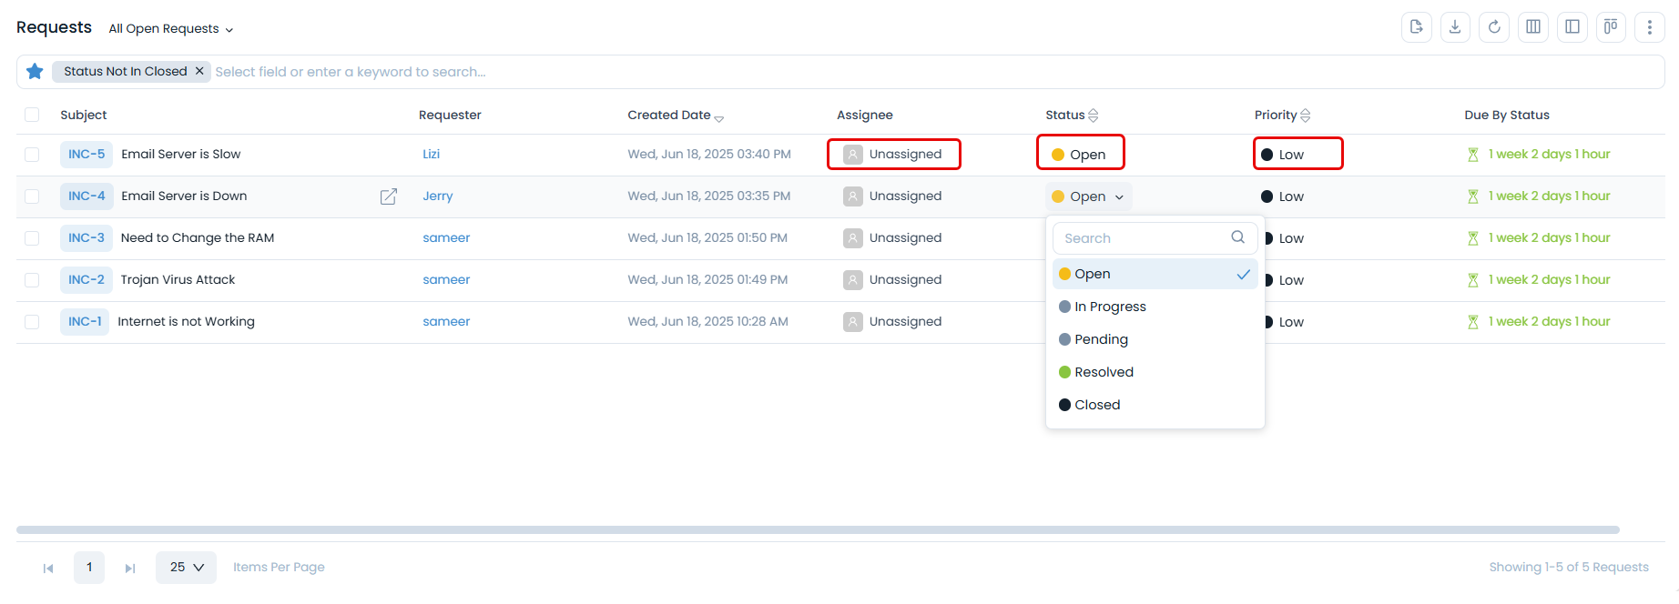Screen dimensions: 1679x604
Task: Open the INC-5 status Open selector
Action: click(x=1080, y=155)
